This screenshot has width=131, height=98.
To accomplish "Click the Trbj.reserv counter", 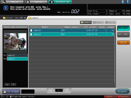I will pyautogui.click(x=98, y=14).
